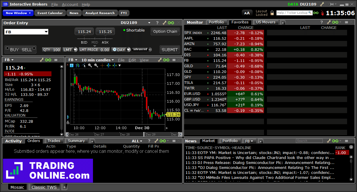Select the trendline drawing tool on the chart
357x192 pixels.
click(x=84, y=65)
